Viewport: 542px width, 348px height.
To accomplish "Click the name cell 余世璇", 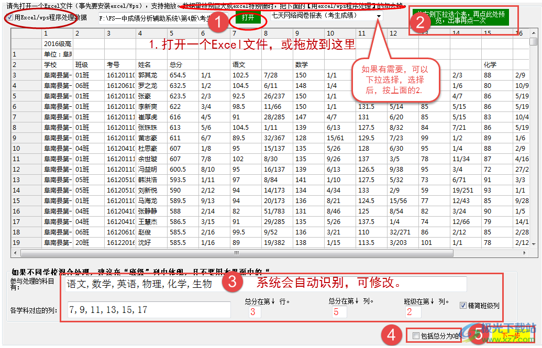I will 152,159.
